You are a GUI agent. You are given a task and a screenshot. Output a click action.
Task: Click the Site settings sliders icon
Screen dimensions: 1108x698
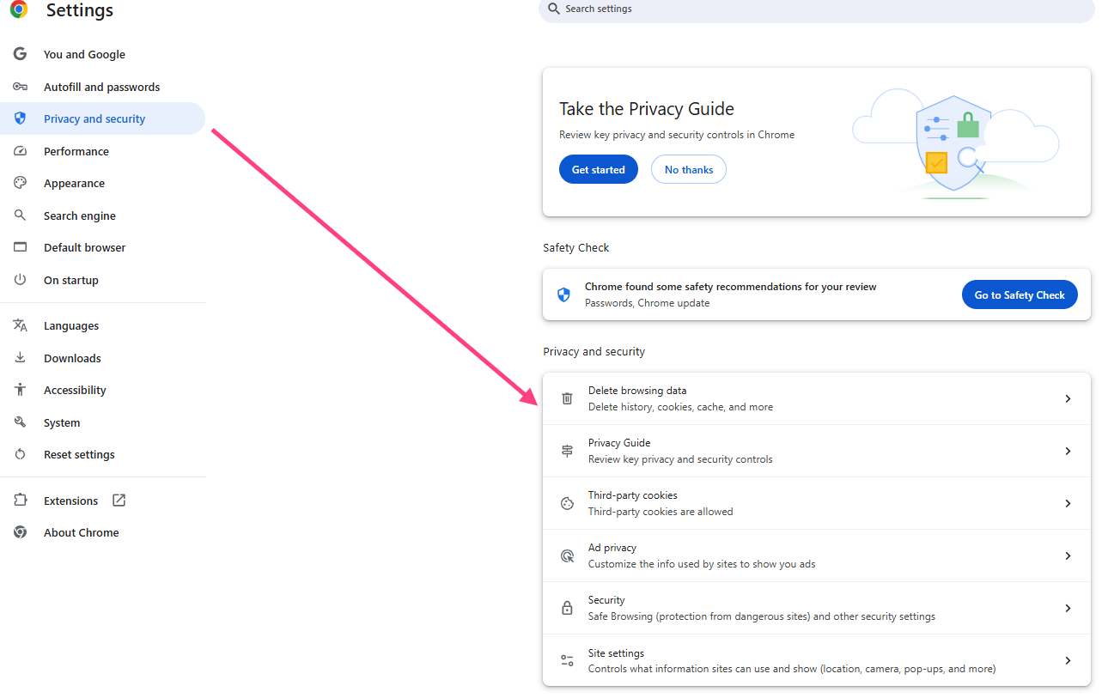(x=567, y=660)
